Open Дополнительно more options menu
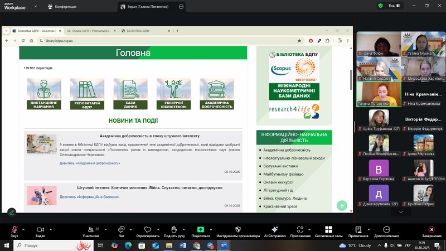The image size is (446, 251). [386, 229]
